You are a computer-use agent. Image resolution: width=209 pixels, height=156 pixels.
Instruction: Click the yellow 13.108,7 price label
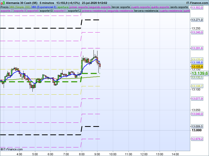tap(197, 86)
